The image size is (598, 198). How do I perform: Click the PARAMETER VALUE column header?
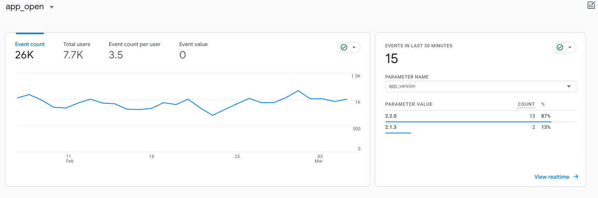pos(409,104)
